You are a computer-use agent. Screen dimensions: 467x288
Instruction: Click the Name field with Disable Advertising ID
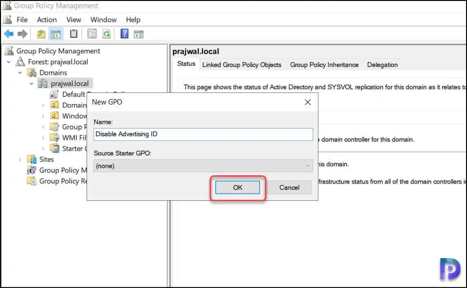pyautogui.click(x=203, y=134)
